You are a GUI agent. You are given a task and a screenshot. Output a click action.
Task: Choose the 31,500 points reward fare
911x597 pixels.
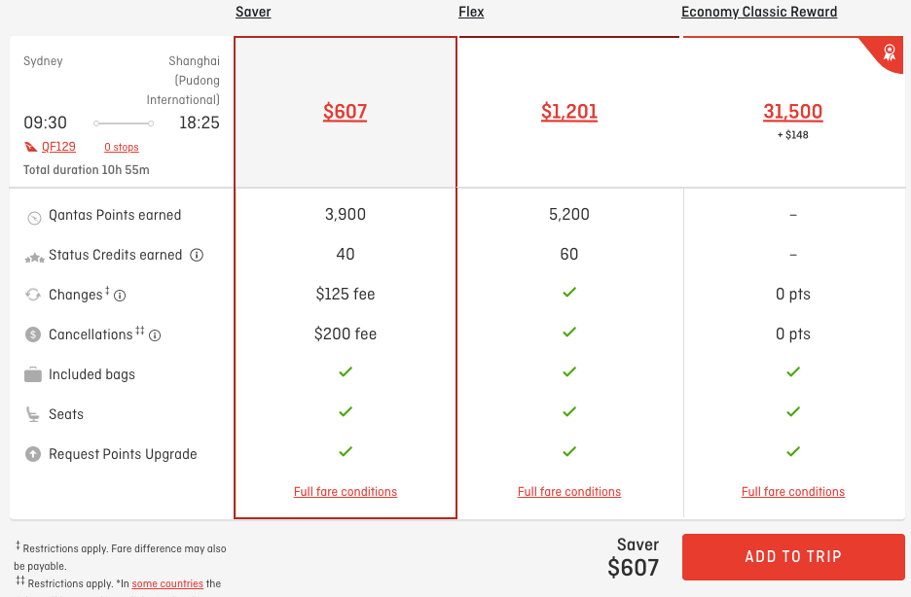[793, 112]
